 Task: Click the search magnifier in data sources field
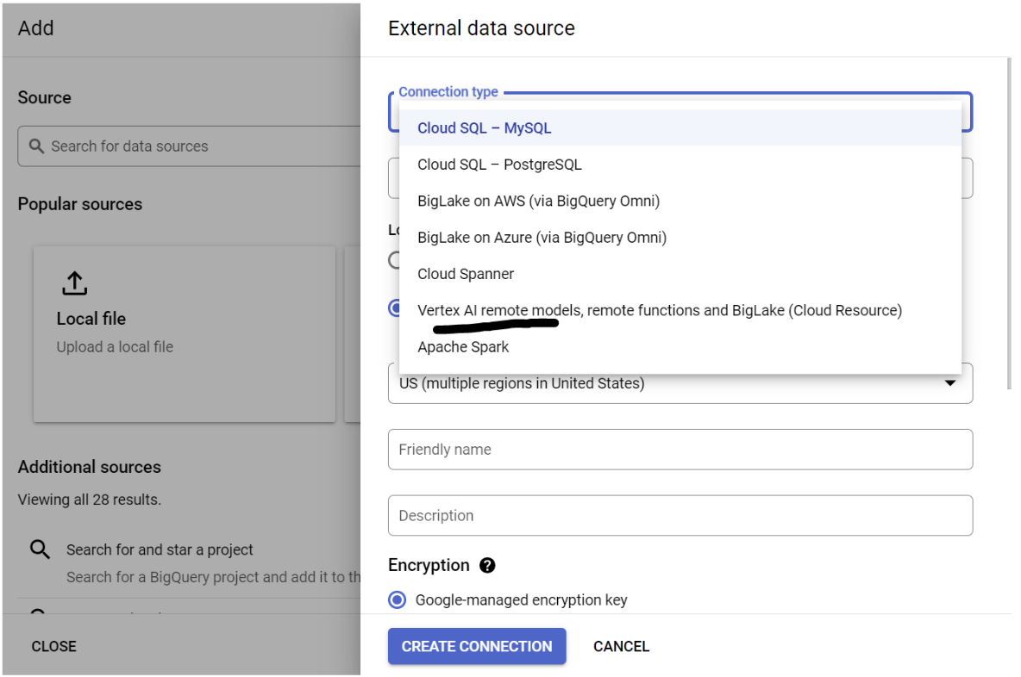coord(36,146)
